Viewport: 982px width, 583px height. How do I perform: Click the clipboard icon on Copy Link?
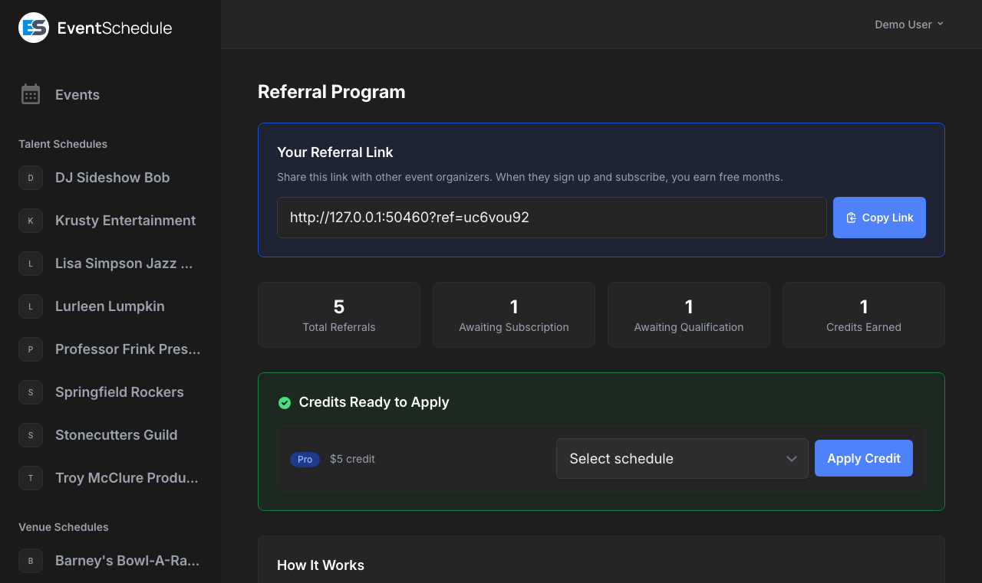click(x=852, y=218)
